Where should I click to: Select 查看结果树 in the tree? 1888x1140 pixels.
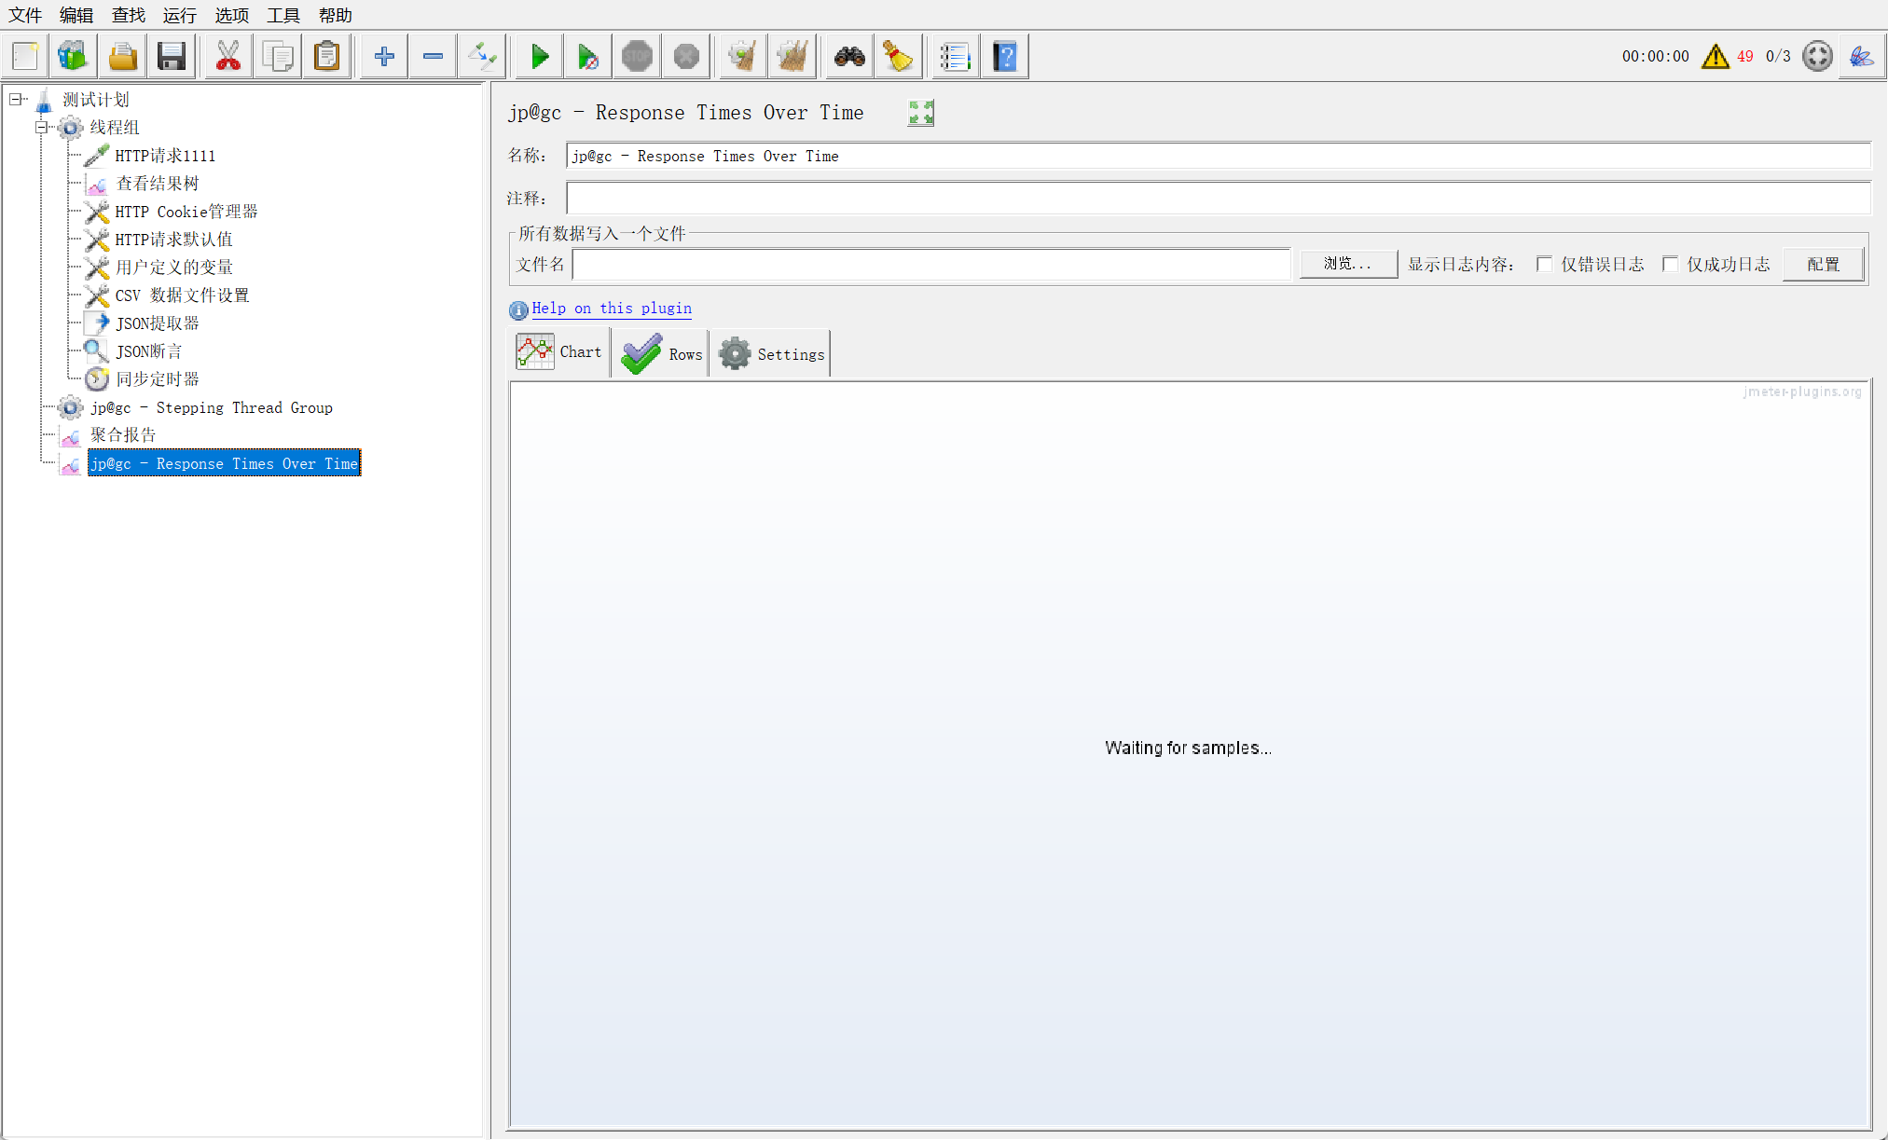pos(157,184)
